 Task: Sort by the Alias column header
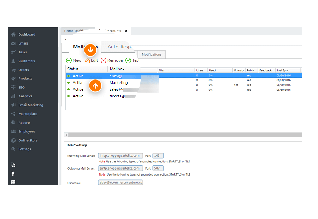(x=176, y=70)
